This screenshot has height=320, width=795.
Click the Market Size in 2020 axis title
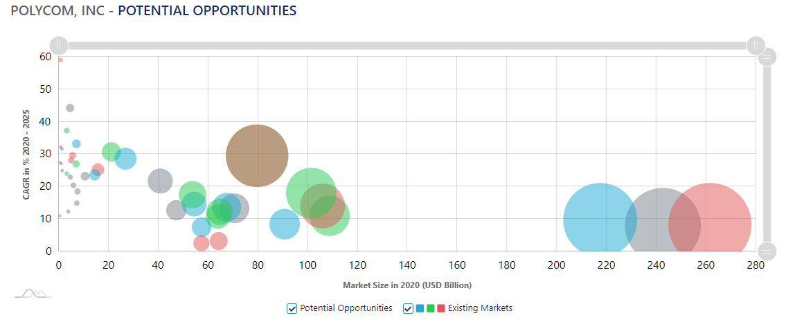click(x=407, y=285)
